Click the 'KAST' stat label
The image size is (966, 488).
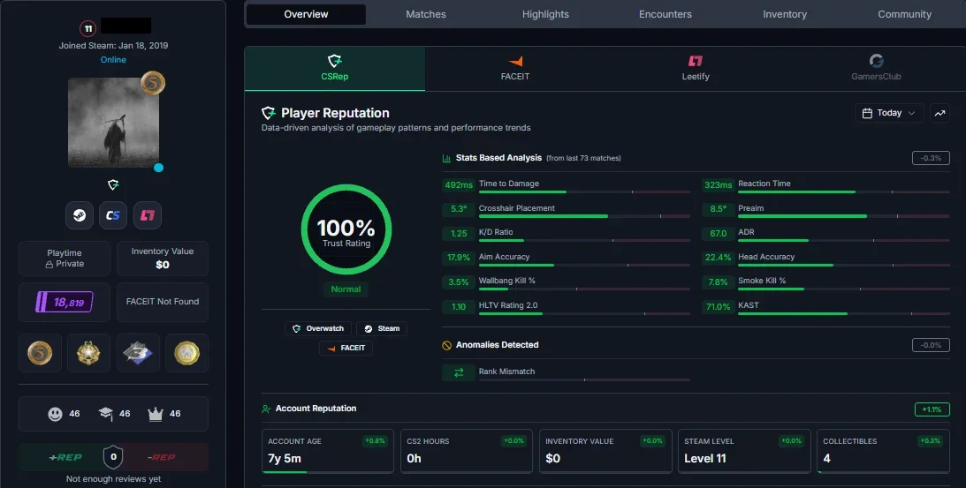pyautogui.click(x=749, y=305)
